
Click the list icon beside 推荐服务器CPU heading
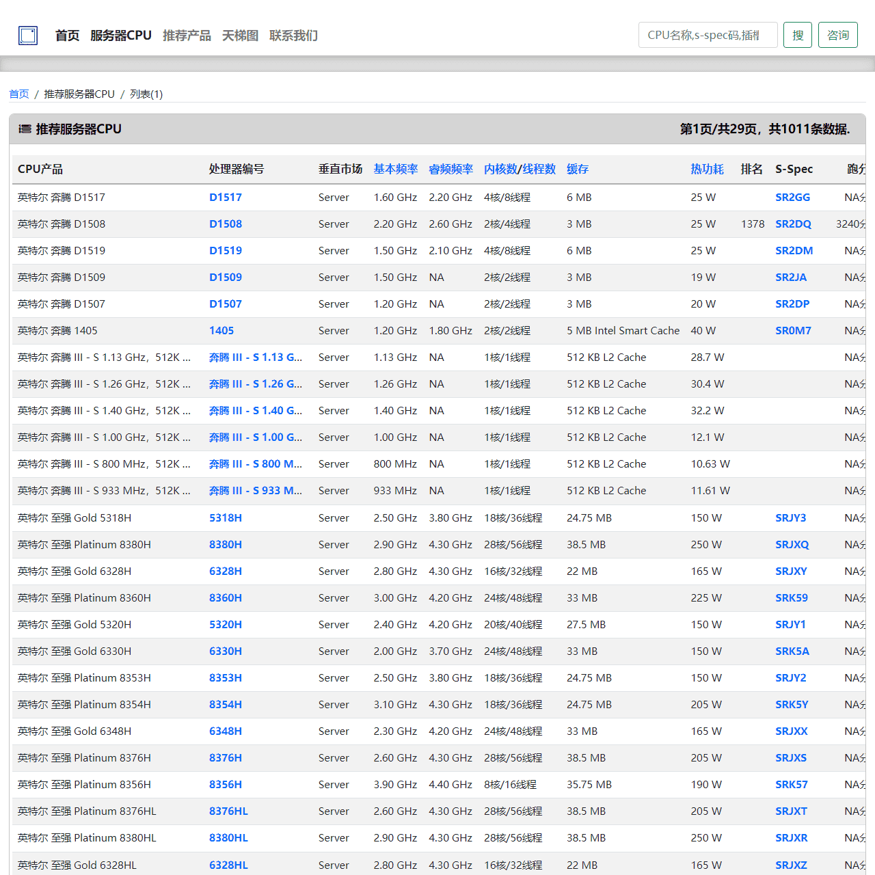[25, 129]
